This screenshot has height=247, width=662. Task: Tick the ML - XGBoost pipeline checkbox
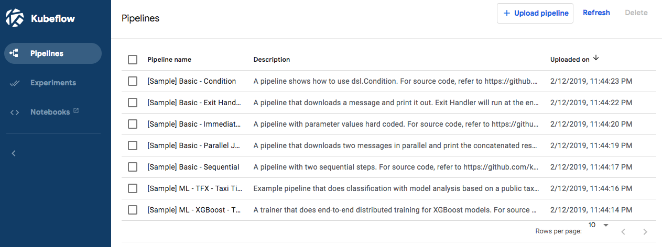133,210
